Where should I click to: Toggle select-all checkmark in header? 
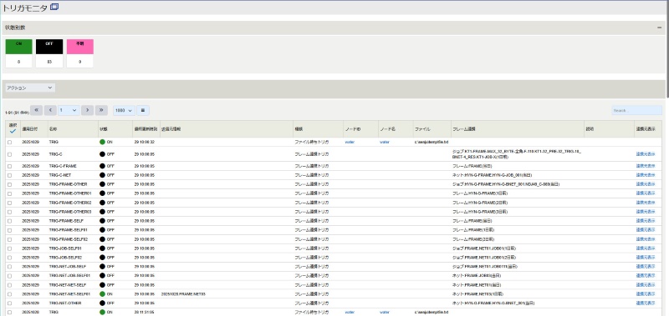(x=13, y=132)
